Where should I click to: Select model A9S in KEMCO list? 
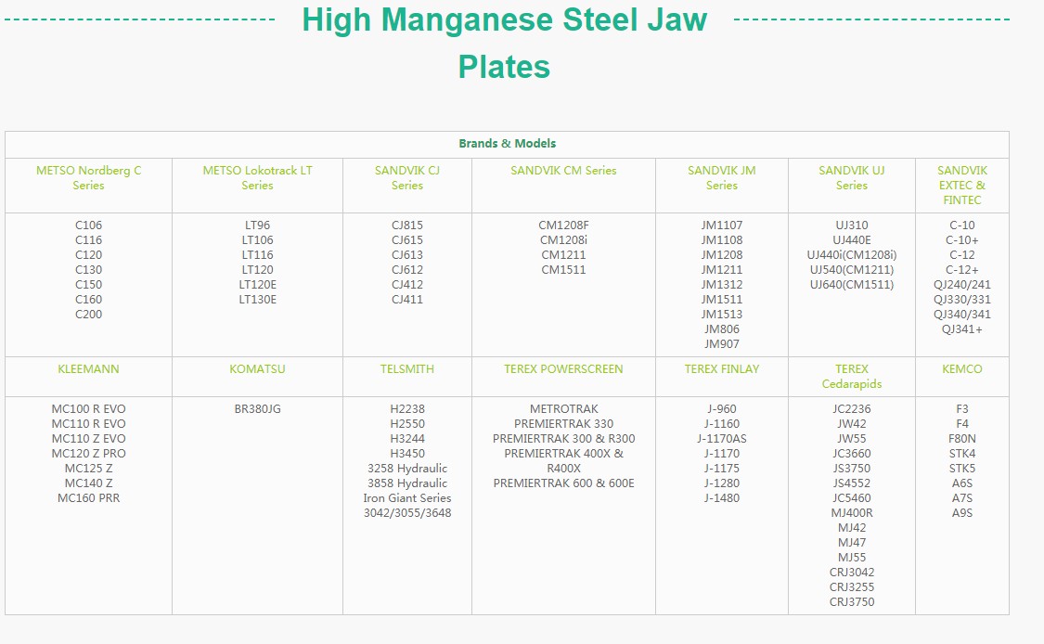click(x=962, y=513)
